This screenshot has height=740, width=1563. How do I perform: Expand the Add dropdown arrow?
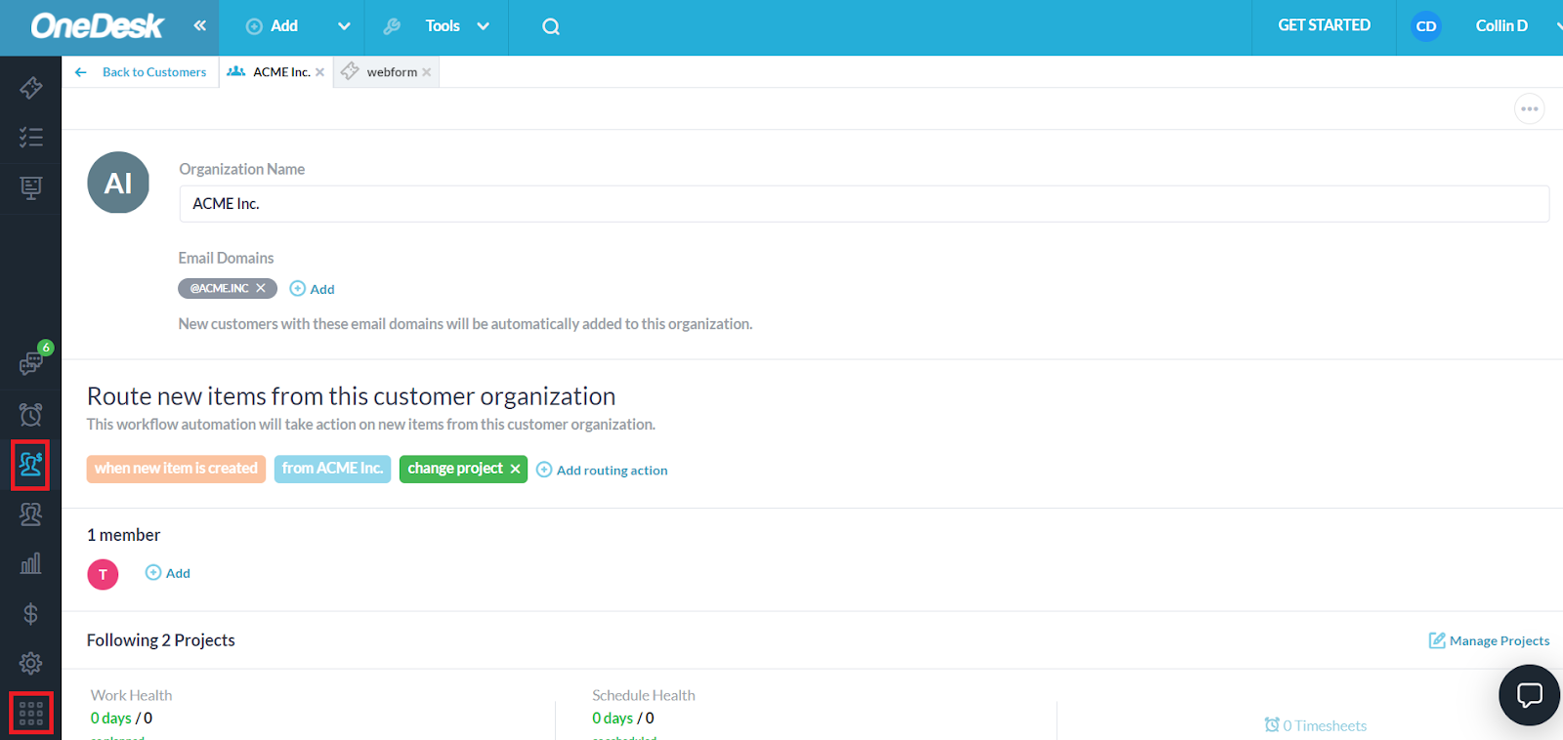pos(344,26)
